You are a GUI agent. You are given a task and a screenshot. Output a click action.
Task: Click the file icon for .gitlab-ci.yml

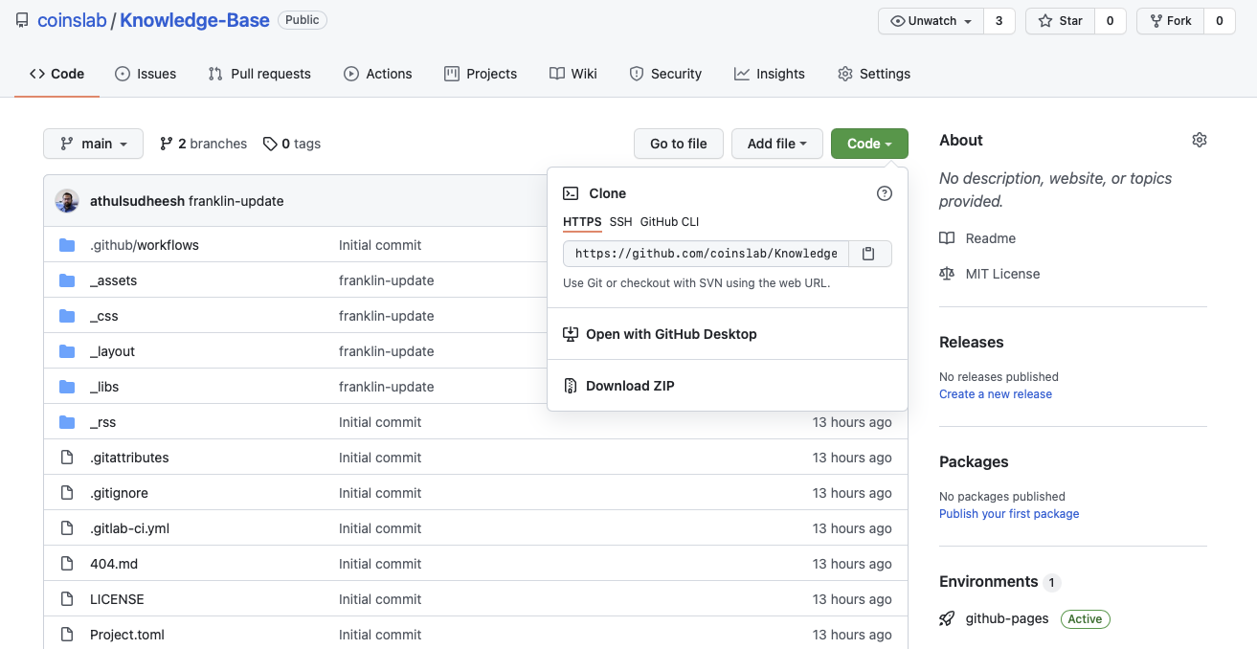click(67, 528)
